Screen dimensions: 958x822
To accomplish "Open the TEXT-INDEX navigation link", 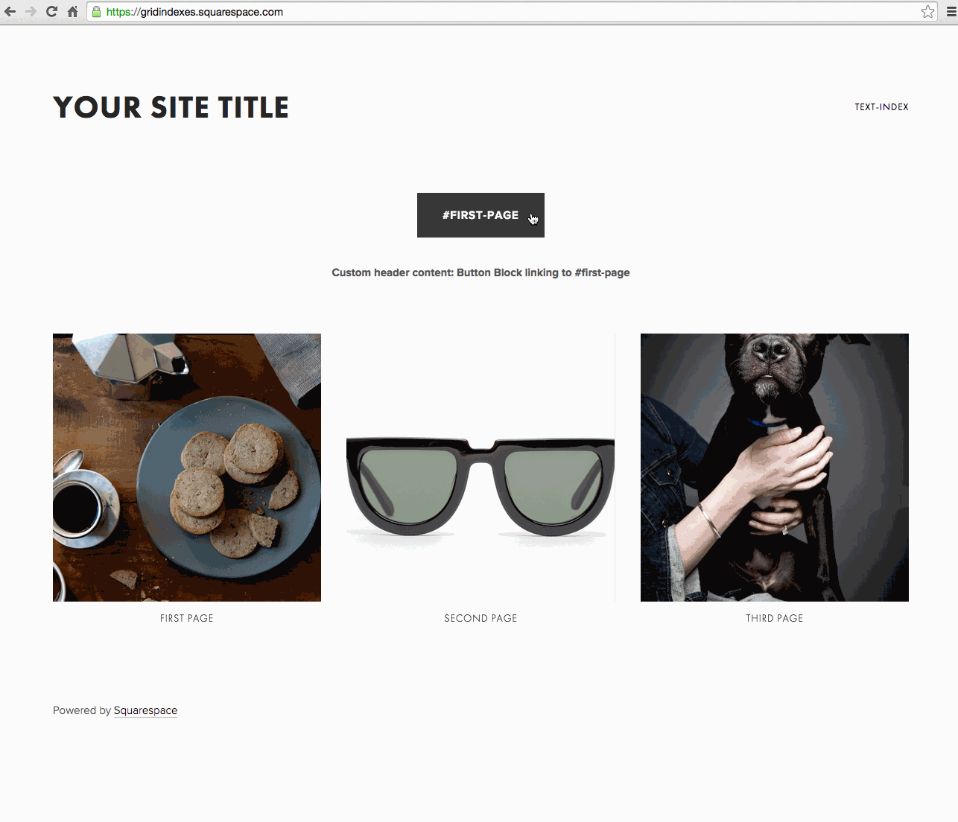I will click(x=881, y=107).
